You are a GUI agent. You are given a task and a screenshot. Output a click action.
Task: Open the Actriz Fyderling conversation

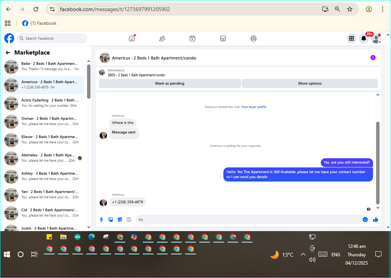point(43,103)
